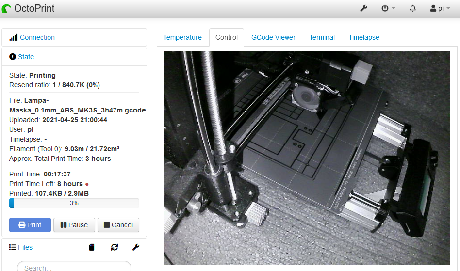Screen dimensions: 460x271
Task: Switch to the Temperature tab
Action: pyautogui.click(x=182, y=37)
